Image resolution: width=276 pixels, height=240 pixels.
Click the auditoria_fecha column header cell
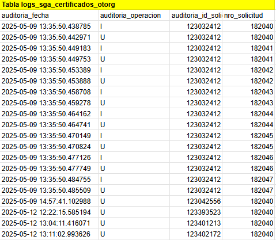point(49,16)
